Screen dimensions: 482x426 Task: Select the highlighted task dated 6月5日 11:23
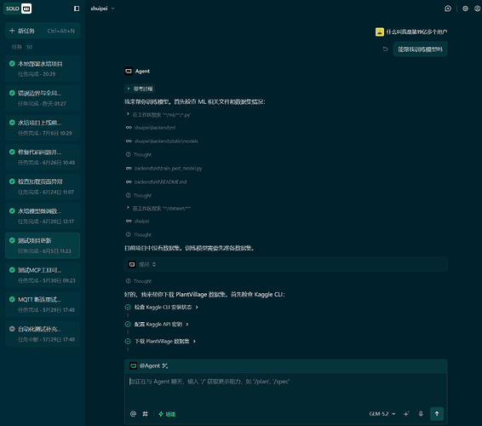(43, 245)
